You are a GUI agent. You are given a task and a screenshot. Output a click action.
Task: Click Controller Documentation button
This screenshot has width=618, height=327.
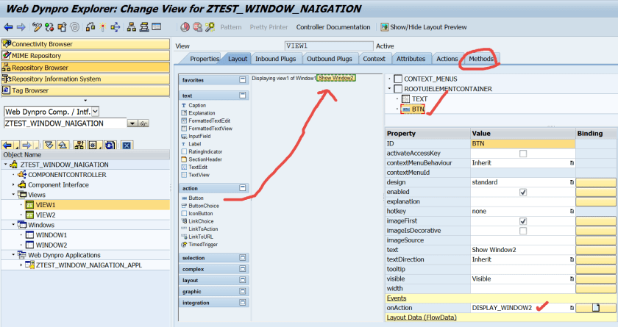point(333,27)
